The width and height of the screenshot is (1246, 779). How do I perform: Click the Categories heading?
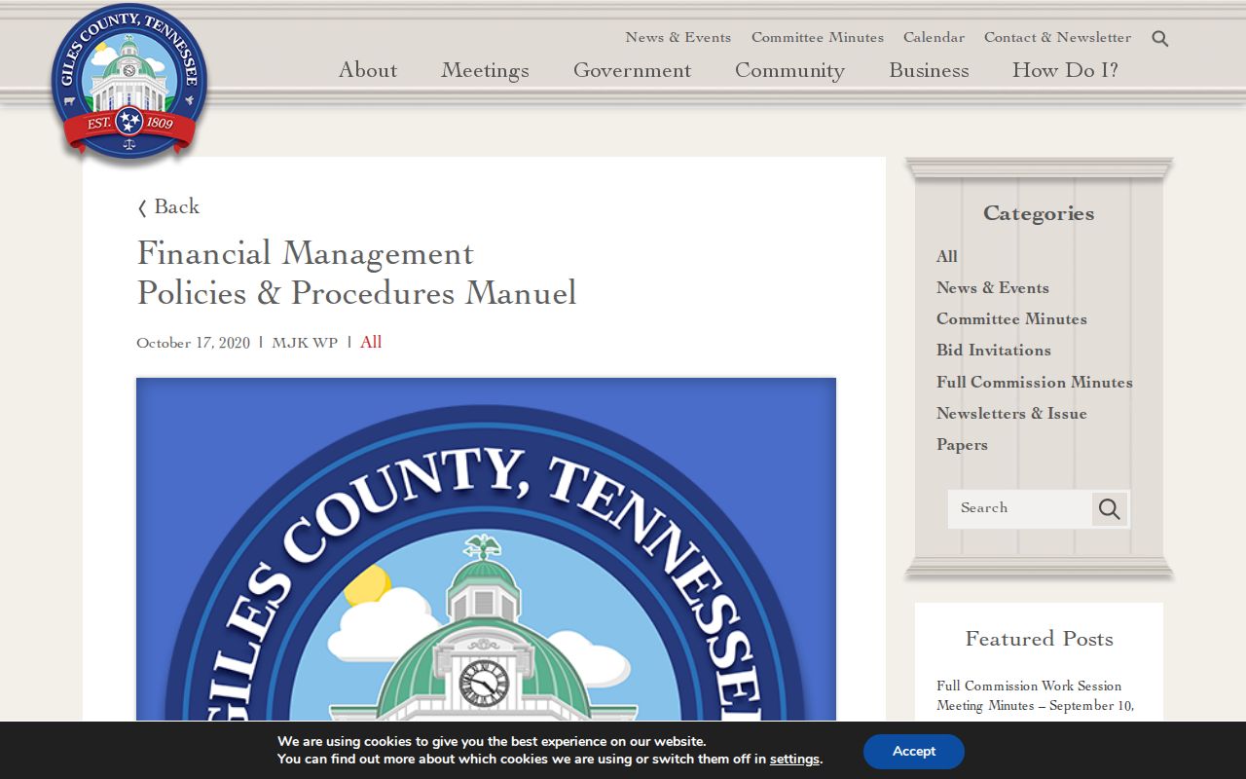point(1039,213)
